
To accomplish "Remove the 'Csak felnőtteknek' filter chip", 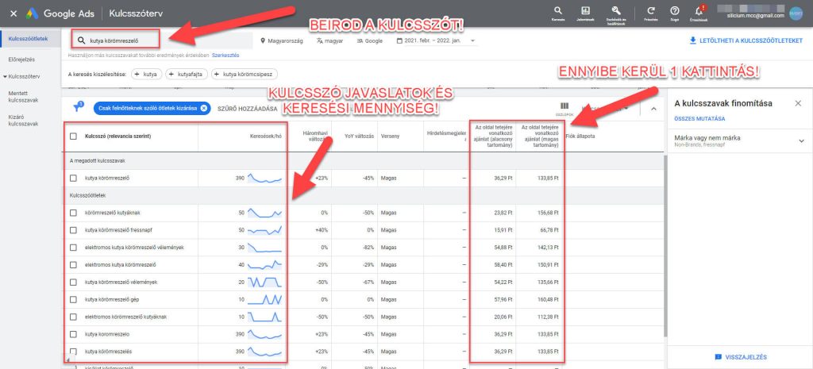I will pos(204,108).
